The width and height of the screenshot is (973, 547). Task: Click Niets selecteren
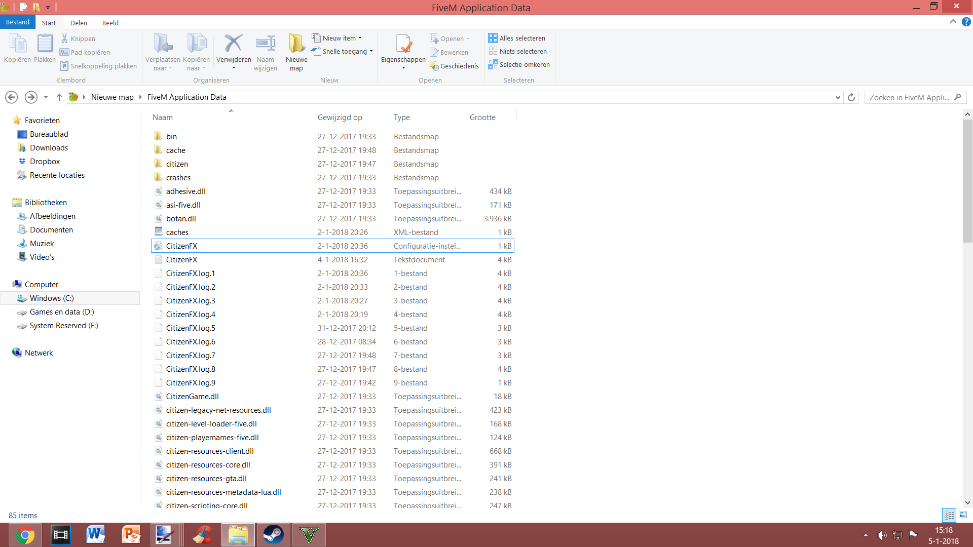(x=517, y=51)
